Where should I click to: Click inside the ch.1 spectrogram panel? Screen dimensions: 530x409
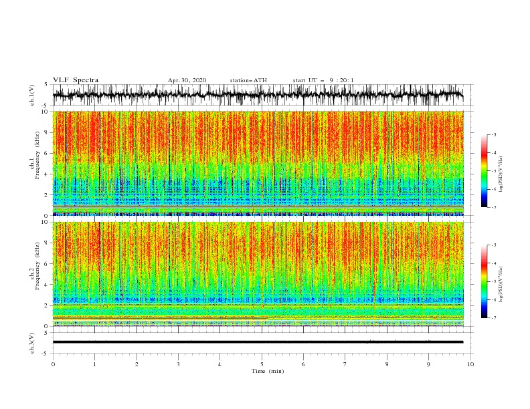(258, 163)
